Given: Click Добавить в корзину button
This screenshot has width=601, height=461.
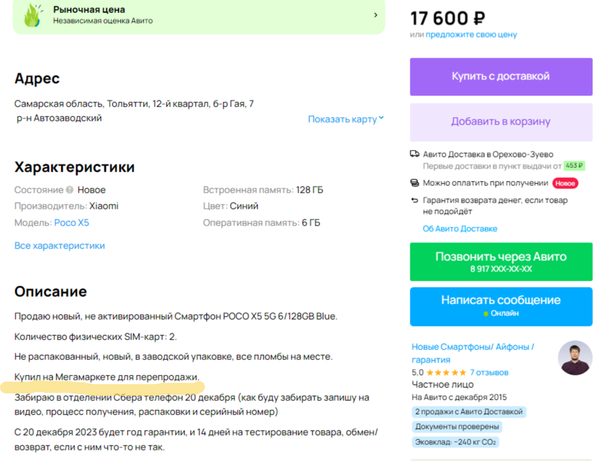Looking at the screenshot, I should point(501,121).
